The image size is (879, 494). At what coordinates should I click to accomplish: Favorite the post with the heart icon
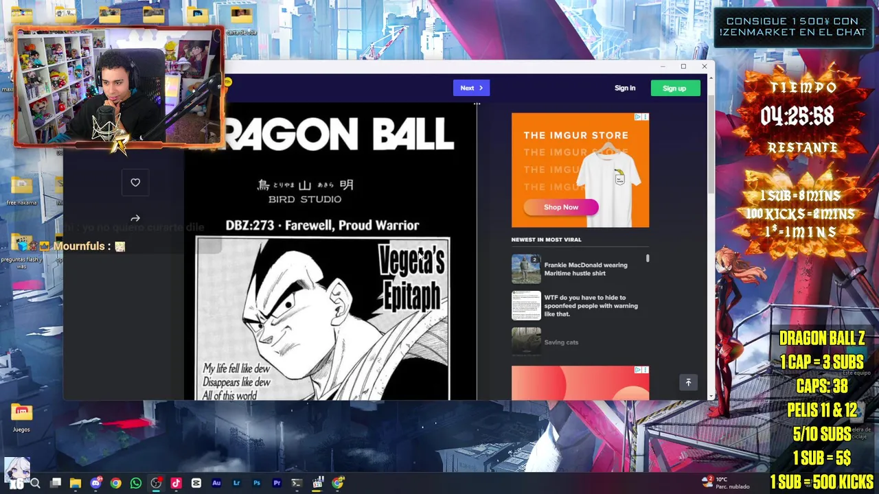coord(135,183)
